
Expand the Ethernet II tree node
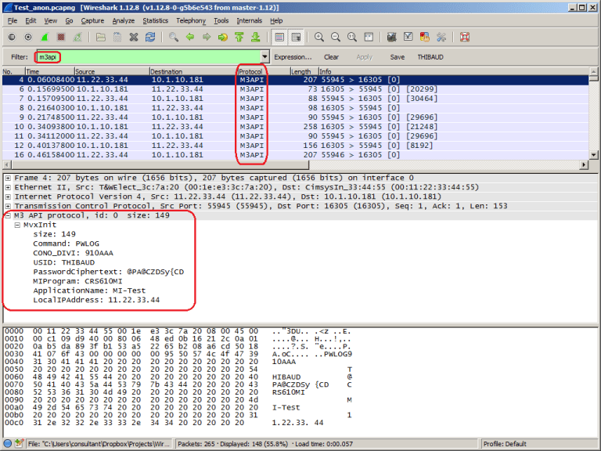[8, 187]
